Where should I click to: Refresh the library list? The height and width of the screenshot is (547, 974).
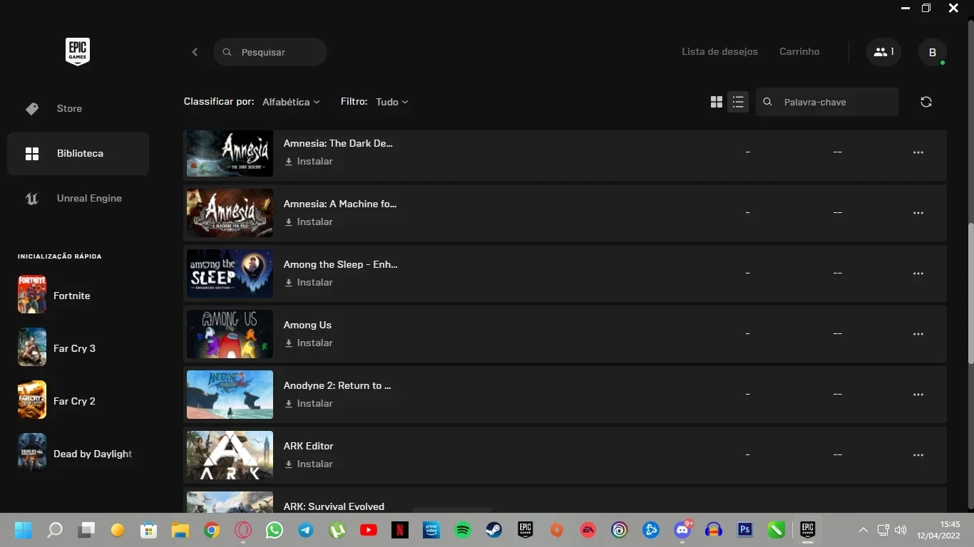(x=926, y=102)
